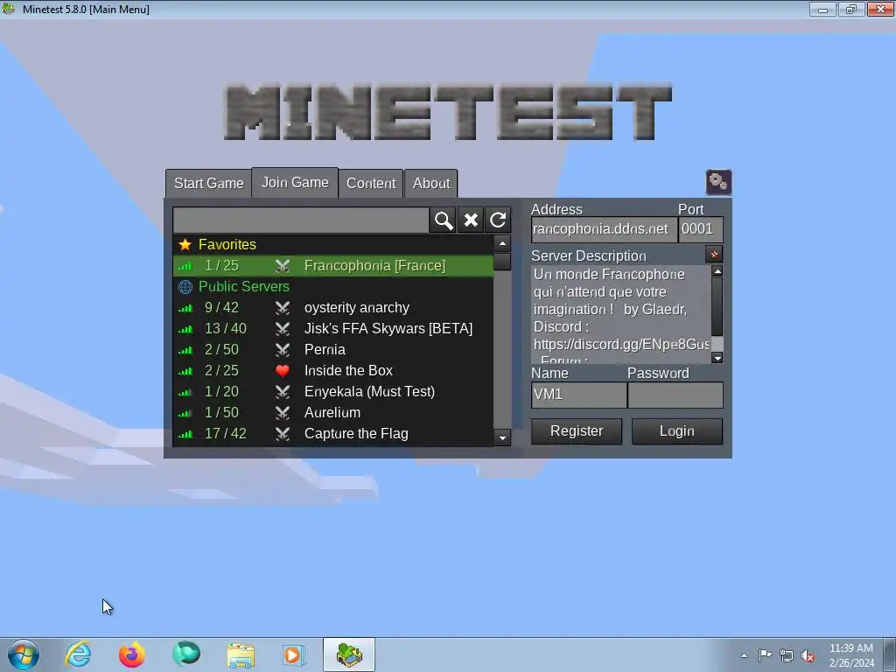Click Minetest taskbar icon

click(349, 654)
